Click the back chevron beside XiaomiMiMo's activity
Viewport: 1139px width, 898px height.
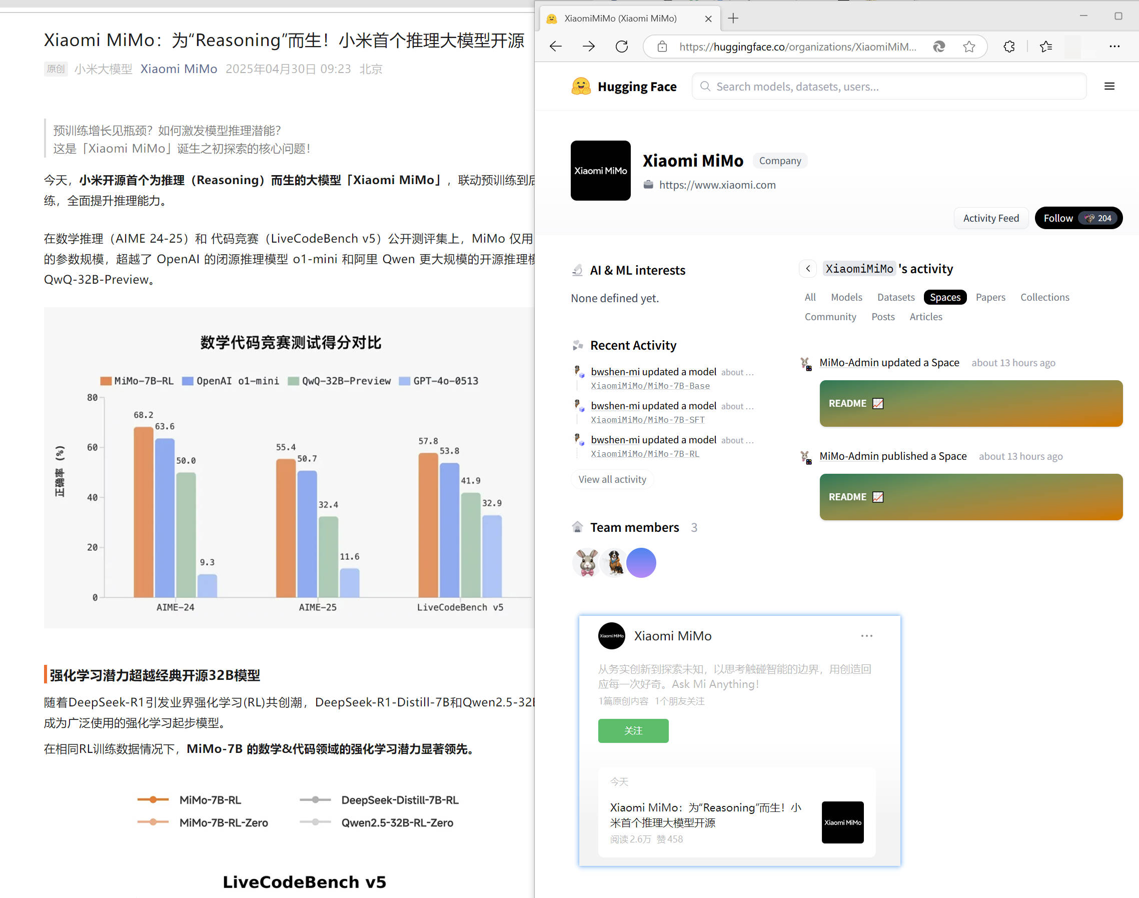808,269
